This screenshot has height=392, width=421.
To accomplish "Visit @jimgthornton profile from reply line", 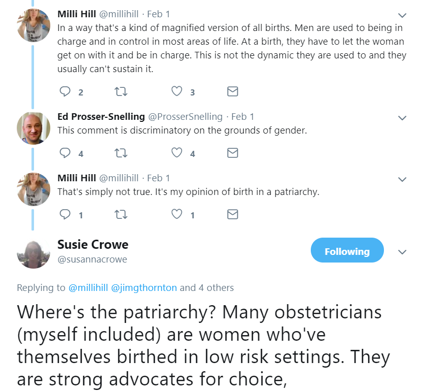I will [144, 288].
